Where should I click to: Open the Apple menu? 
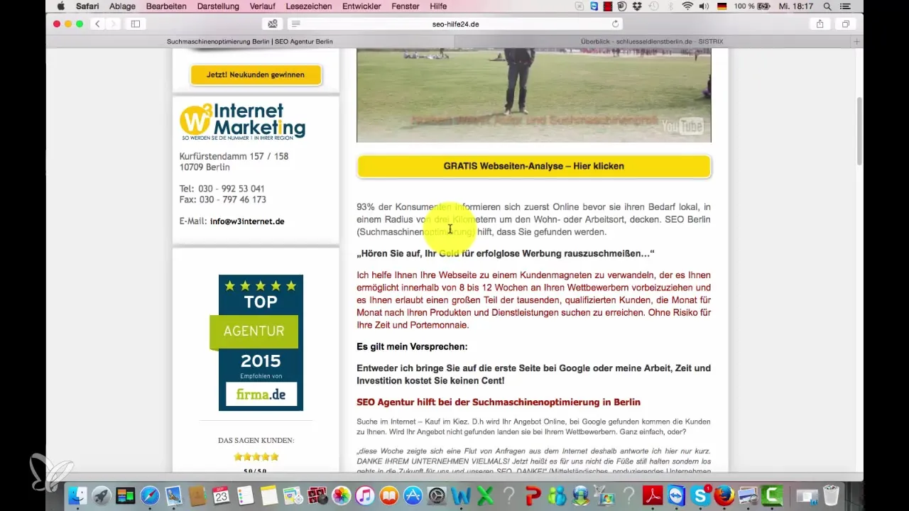(60, 6)
